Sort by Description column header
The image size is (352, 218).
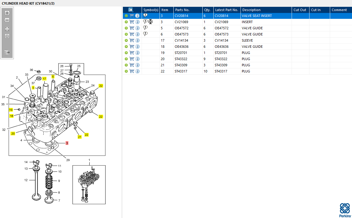click(x=266, y=10)
